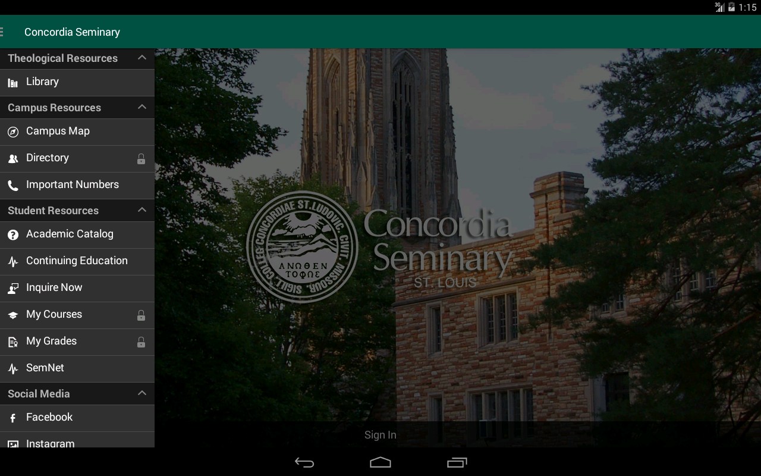Select Campus Map in the menu

(77, 132)
